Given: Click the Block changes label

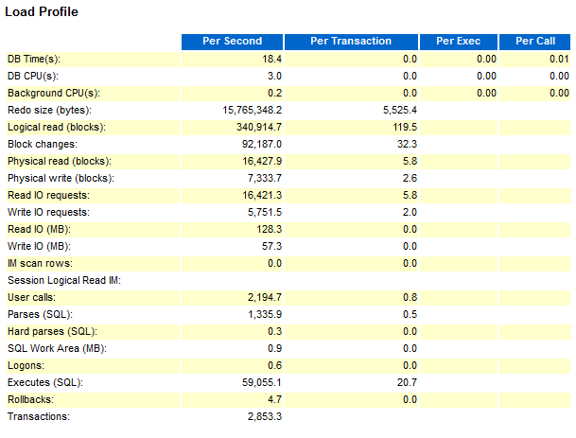Looking at the screenshot, I should click(43, 144).
